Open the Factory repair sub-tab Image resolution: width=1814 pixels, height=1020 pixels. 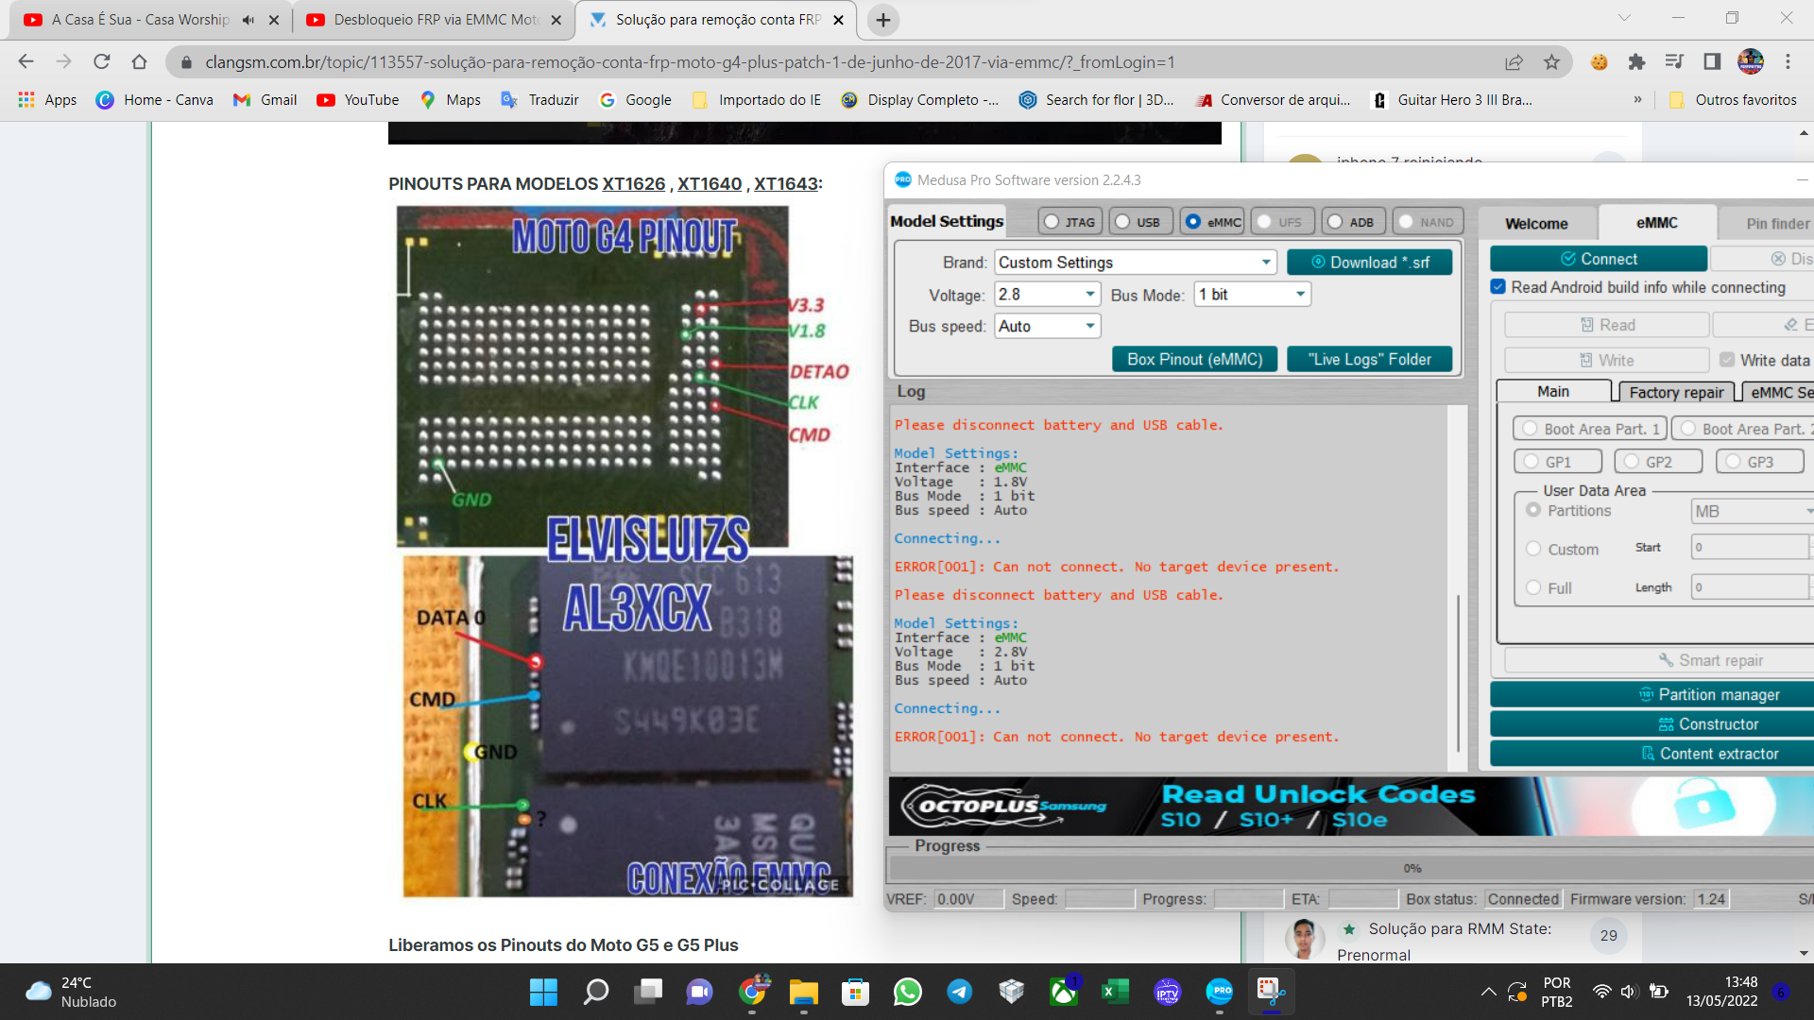coord(1676,392)
